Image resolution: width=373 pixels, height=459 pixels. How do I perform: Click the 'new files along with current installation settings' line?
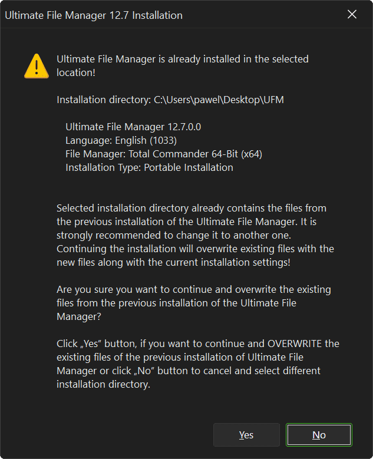173,262
